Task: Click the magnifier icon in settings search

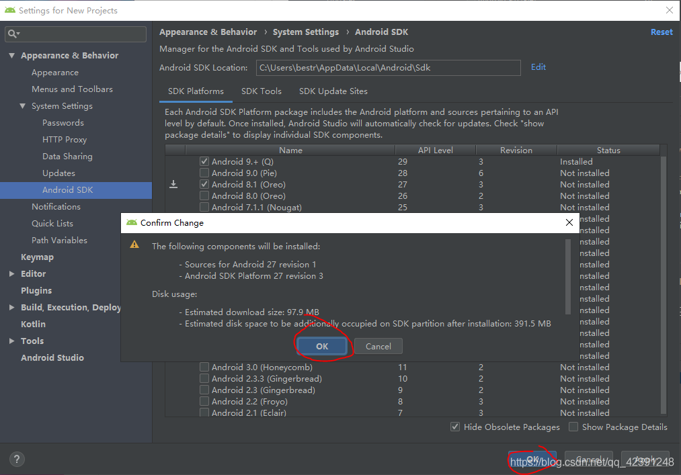Action: click(12, 34)
